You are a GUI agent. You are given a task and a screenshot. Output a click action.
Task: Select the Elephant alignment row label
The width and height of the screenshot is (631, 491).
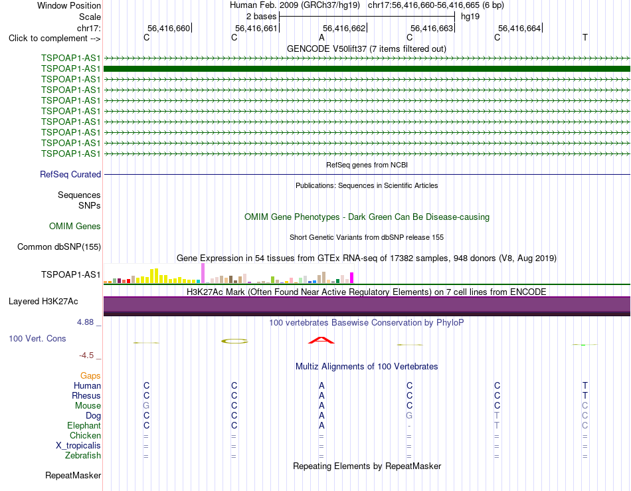(x=84, y=425)
